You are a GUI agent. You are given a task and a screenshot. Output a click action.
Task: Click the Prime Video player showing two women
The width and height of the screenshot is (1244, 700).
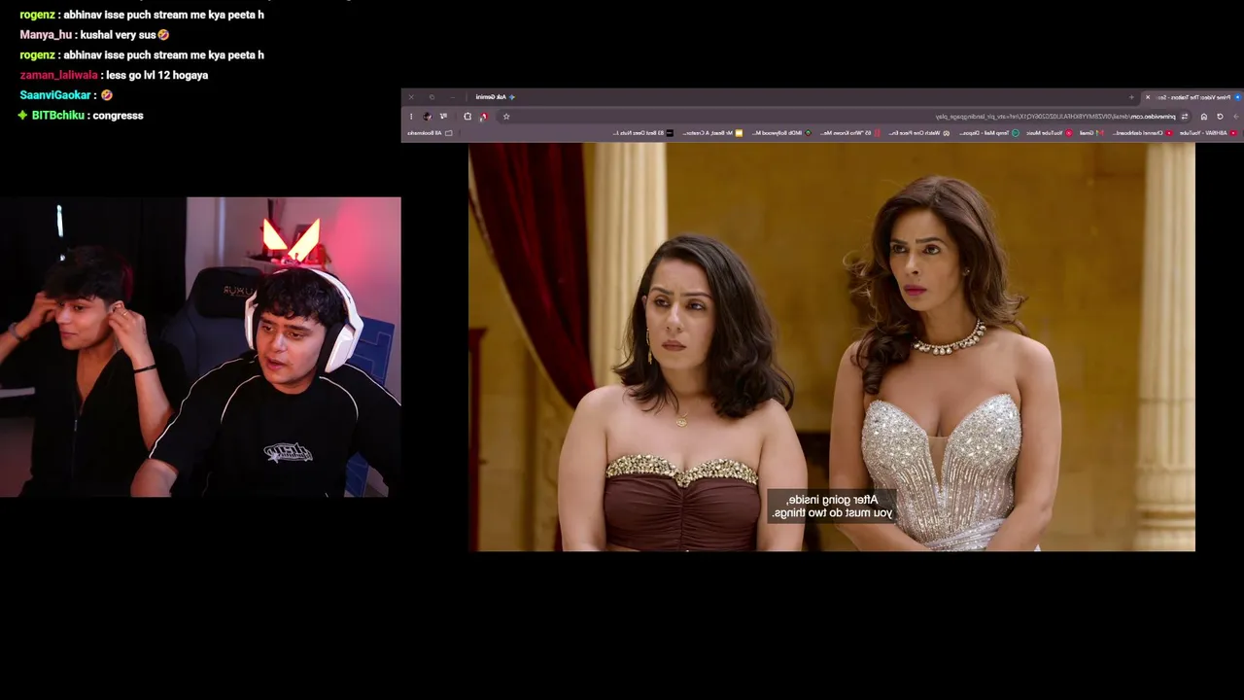coord(832,347)
